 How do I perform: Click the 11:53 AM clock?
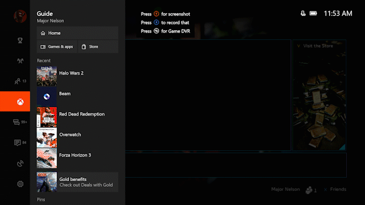click(338, 14)
